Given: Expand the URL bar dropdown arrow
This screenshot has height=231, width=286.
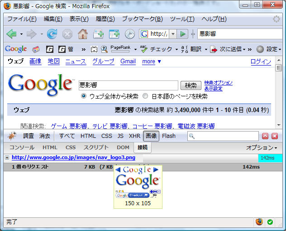Looking at the screenshot, I should coord(173,34).
